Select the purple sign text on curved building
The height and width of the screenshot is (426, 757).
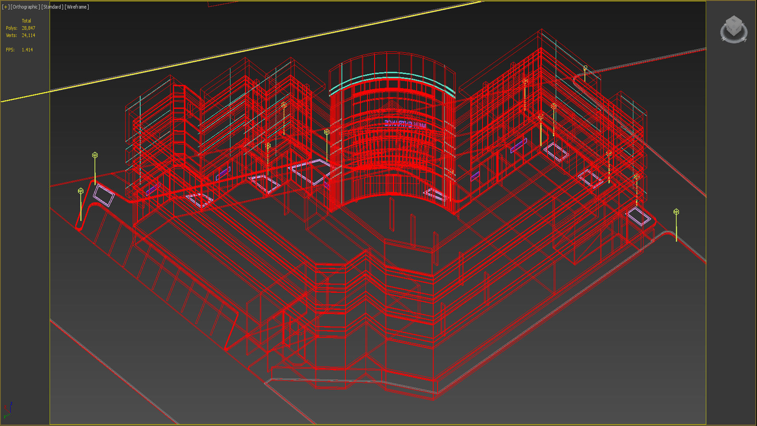pos(405,124)
